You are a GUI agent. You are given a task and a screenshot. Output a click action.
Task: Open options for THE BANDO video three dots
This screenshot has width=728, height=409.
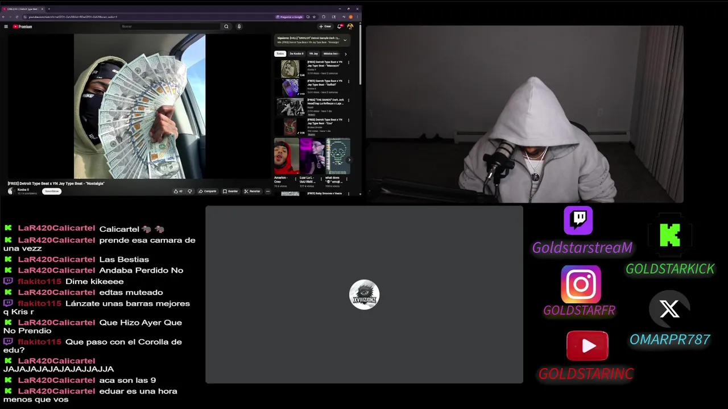point(349,101)
